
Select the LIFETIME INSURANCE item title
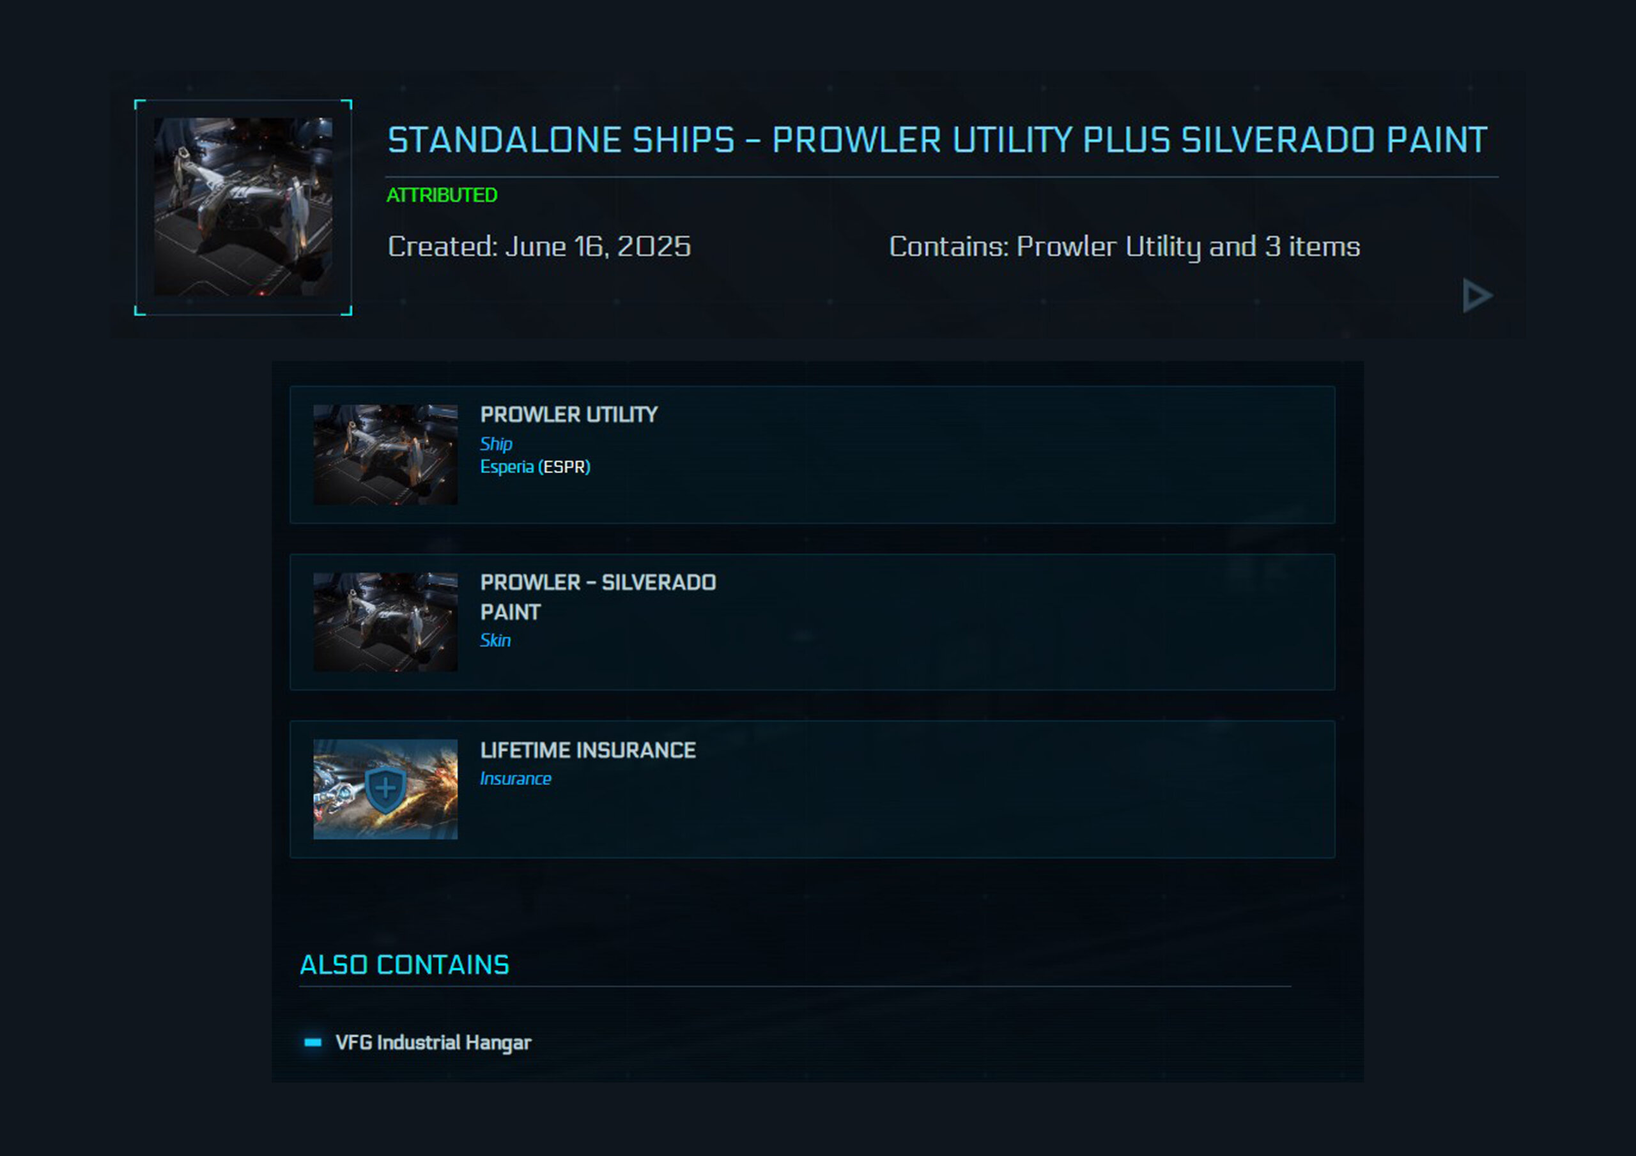(x=588, y=750)
